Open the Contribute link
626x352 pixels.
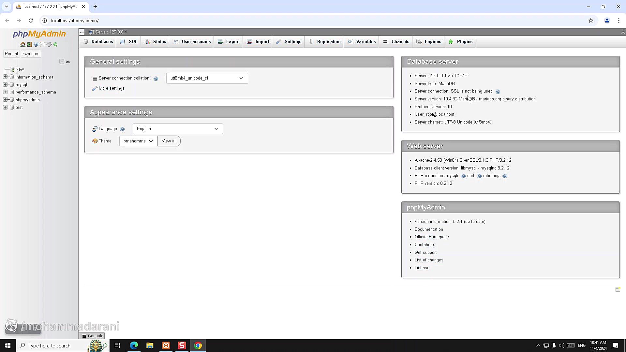424,245
